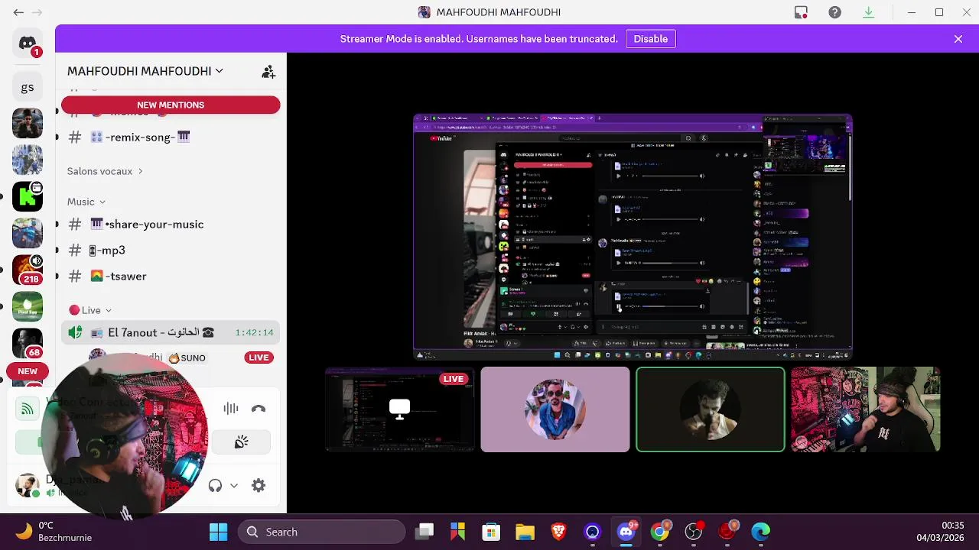Collapse the 'Live' category
The width and height of the screenshot is (979, 550).
[x=90, y=310]
